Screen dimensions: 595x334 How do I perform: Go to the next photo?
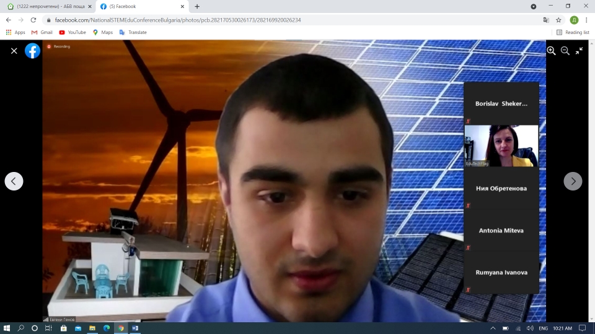pos(573,181)
